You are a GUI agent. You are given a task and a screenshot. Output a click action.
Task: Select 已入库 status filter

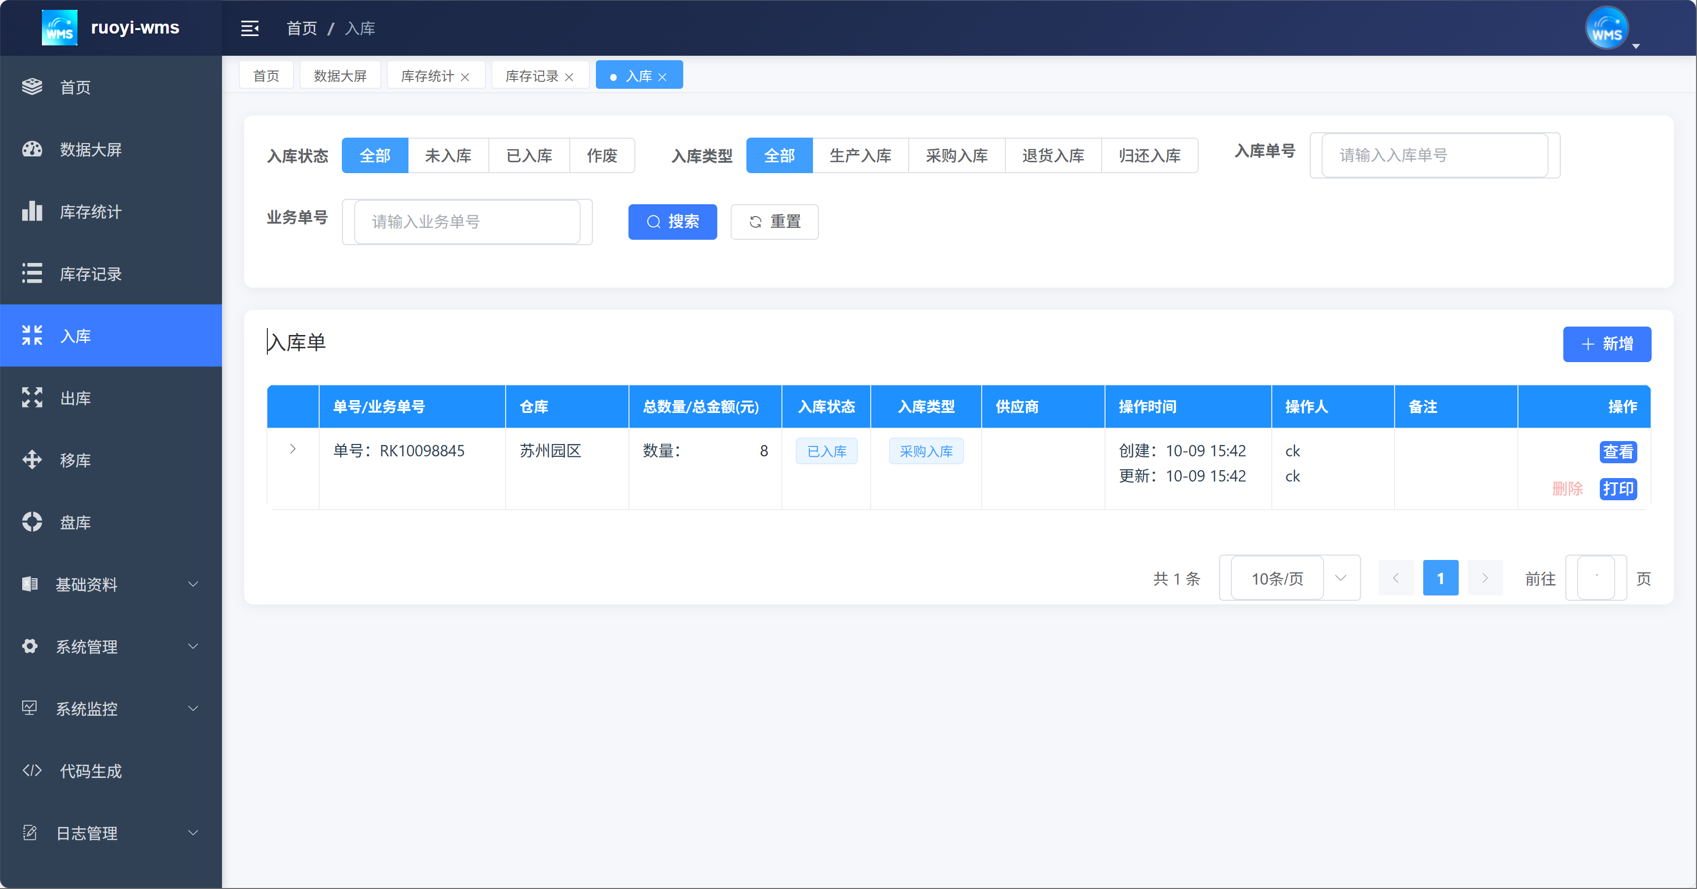(529, 156)
